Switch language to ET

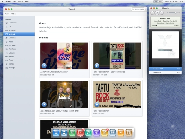click(156, 1)
